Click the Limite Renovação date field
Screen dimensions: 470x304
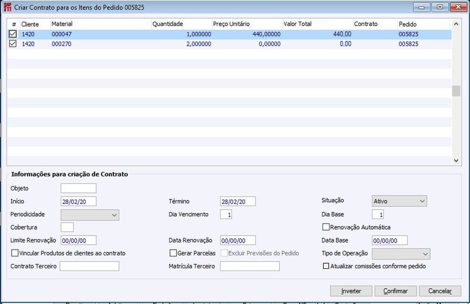tap(79, 240)
